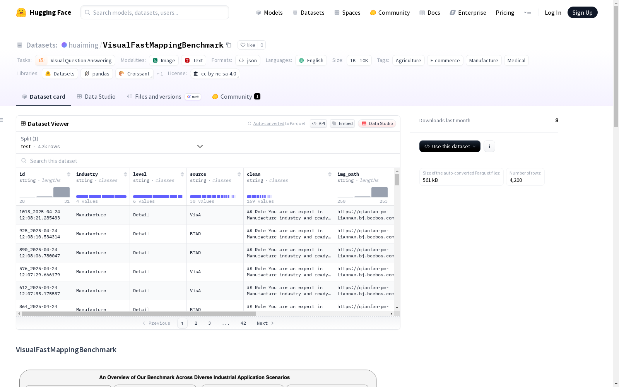Expand the Use this dataset dropdown
The height and width of the screenshot is (387, 619).
450,146
